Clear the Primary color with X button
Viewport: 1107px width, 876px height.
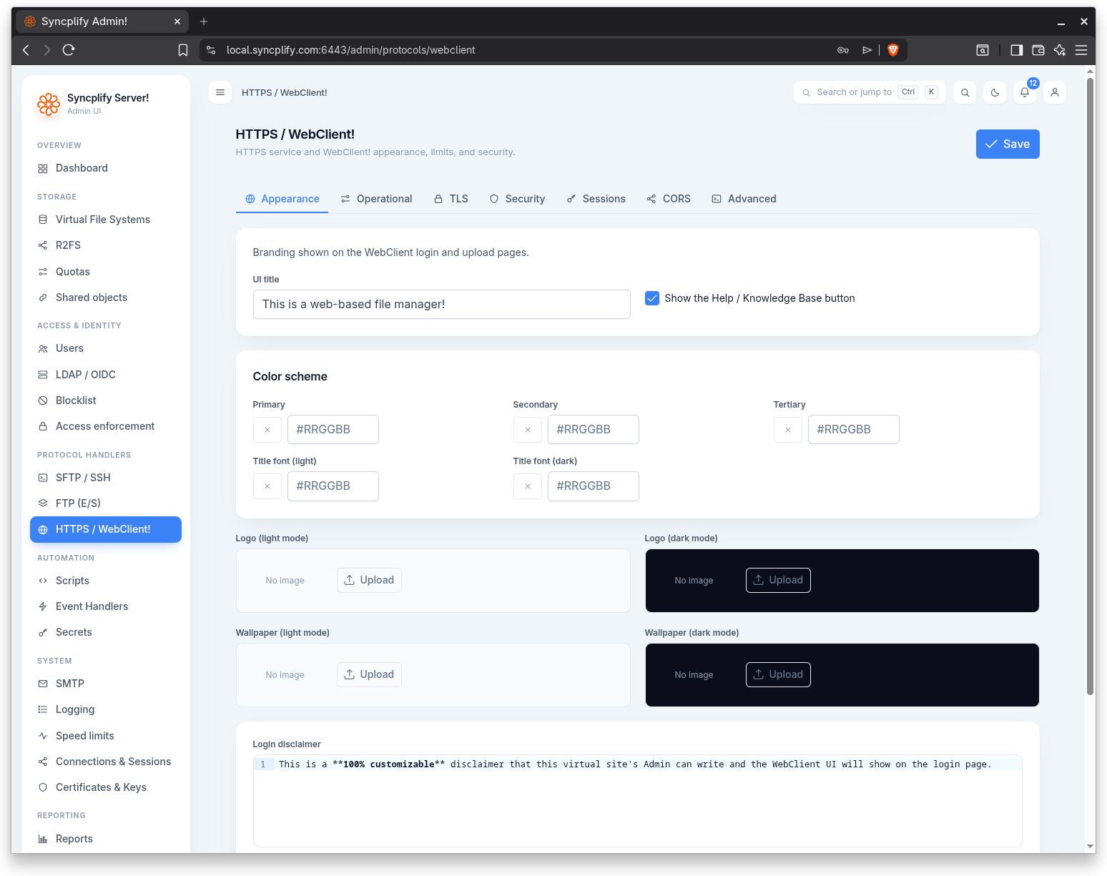pos(267,430)
